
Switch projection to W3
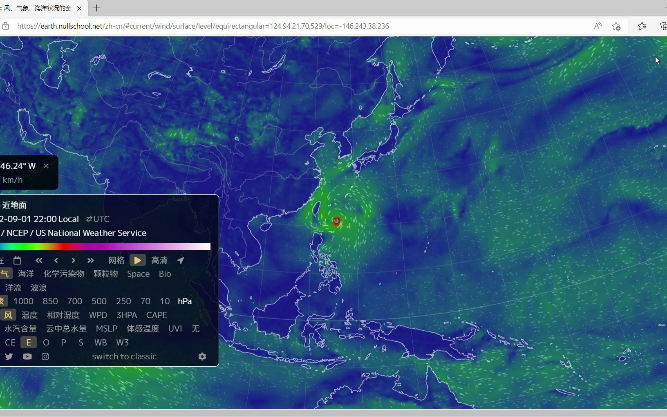[x=122, y=343]
